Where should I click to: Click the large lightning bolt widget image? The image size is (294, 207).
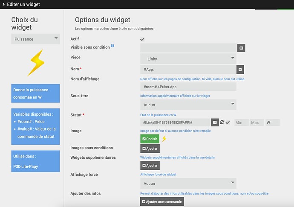tap(36, 63)
